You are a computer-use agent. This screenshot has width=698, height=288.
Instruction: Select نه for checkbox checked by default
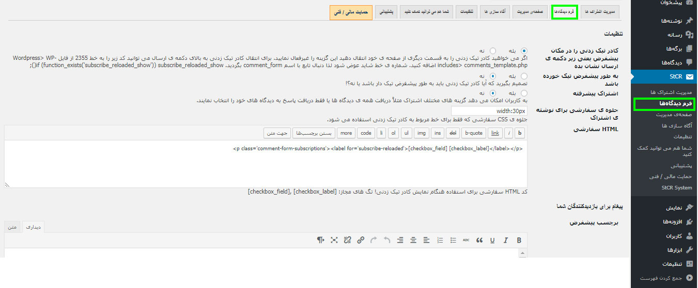(x=493, y=76)
